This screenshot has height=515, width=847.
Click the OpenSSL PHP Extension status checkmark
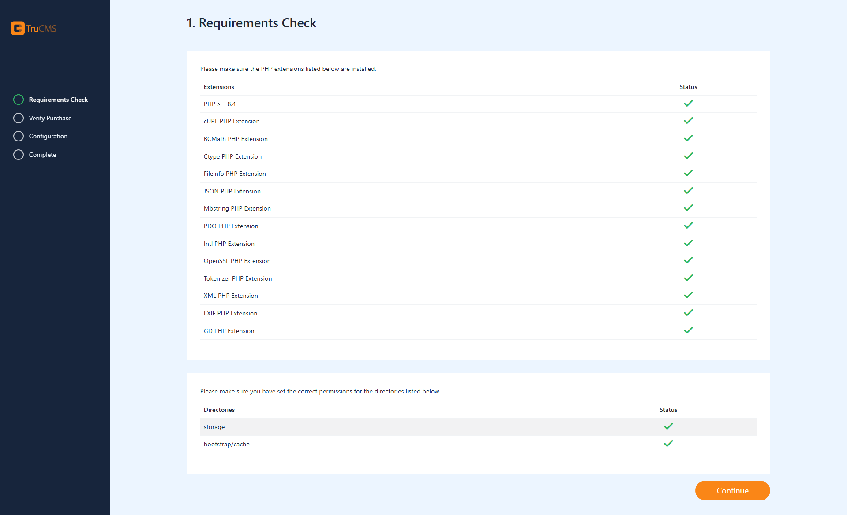tap(688, 260)
